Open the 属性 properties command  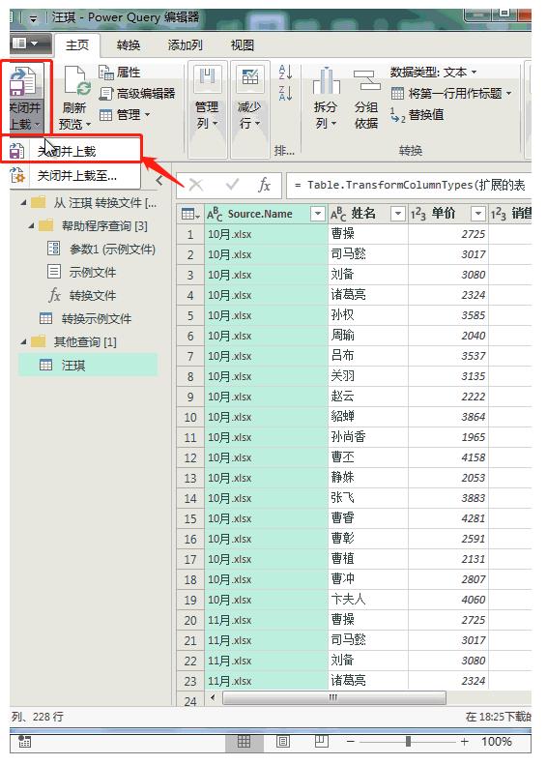[120, 73]
